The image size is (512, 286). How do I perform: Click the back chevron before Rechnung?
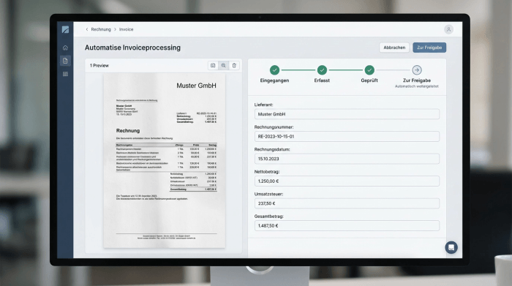[x=87, y=29]
